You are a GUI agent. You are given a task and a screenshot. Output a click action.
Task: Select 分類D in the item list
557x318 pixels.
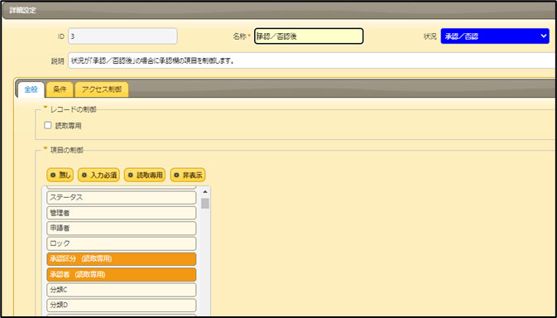click(x=122, y=306)
